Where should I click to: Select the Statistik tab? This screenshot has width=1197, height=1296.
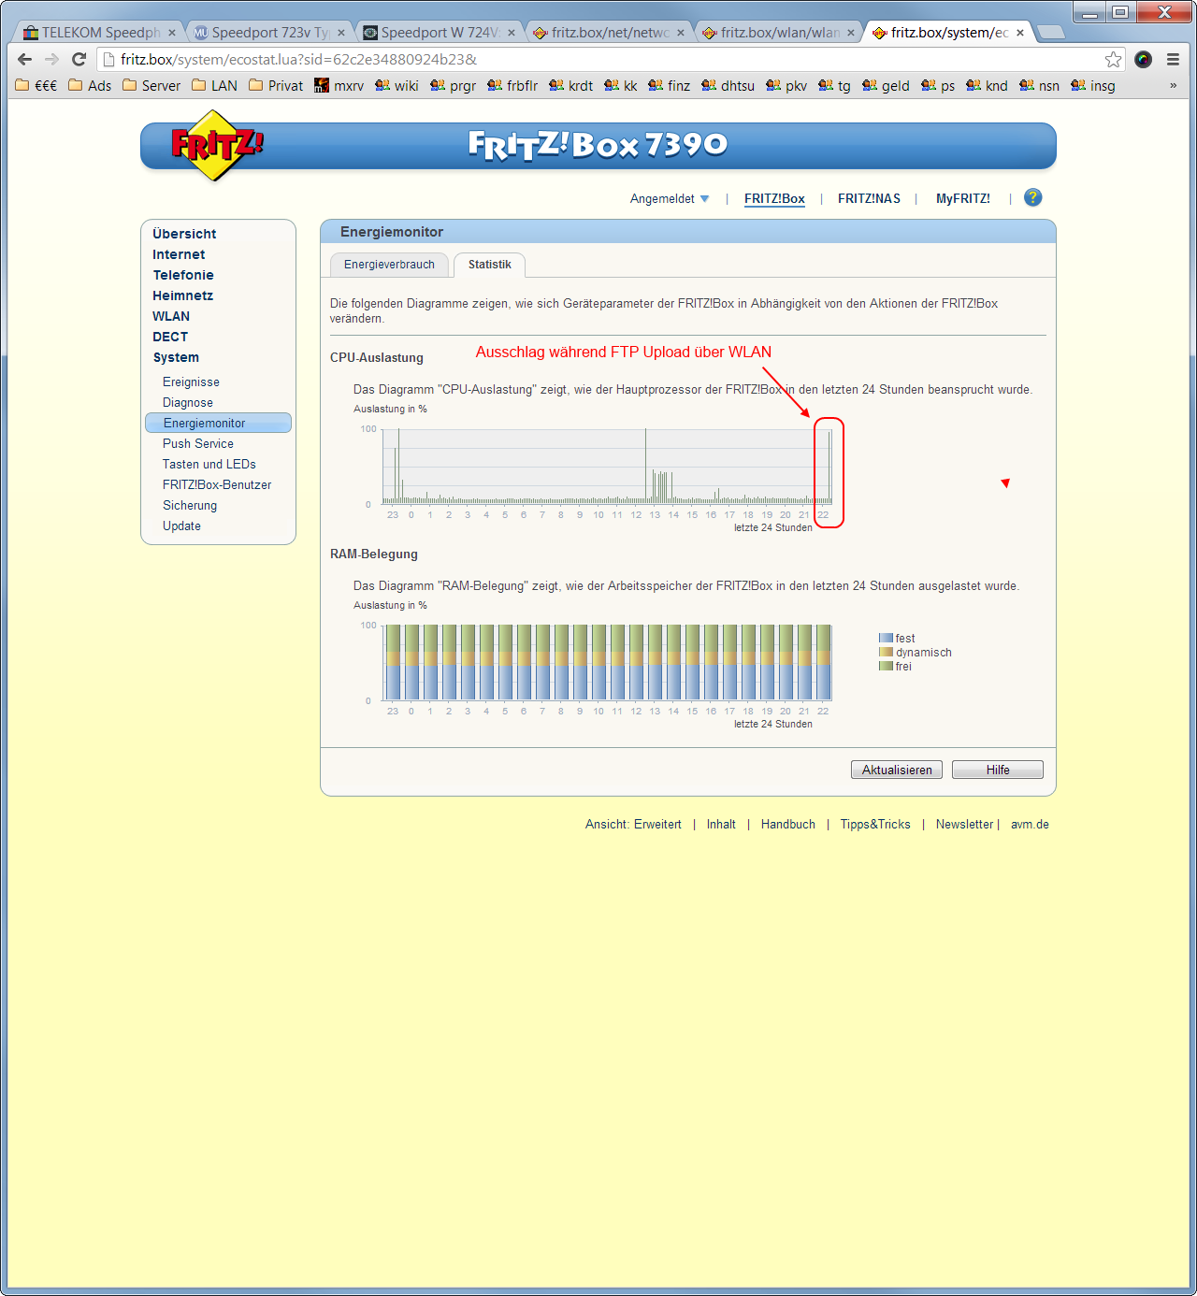pyautogui.click(x=489, y=265)
